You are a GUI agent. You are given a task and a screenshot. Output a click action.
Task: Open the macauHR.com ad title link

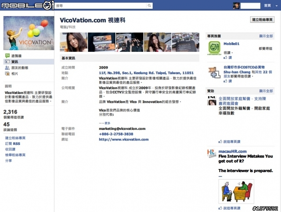[x=232, y=151]
